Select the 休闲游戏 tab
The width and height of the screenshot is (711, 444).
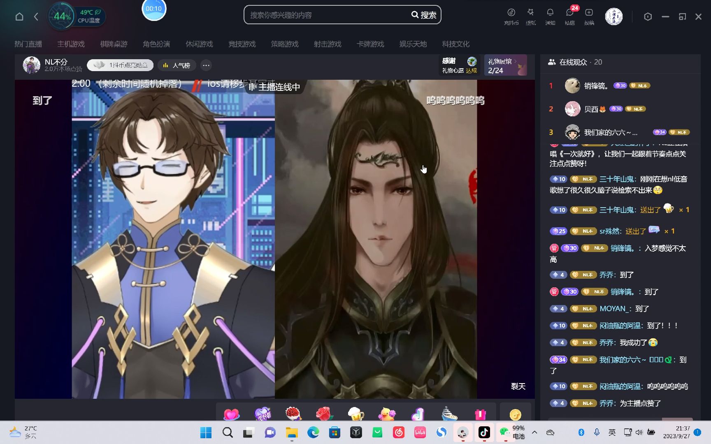[199, 44]
